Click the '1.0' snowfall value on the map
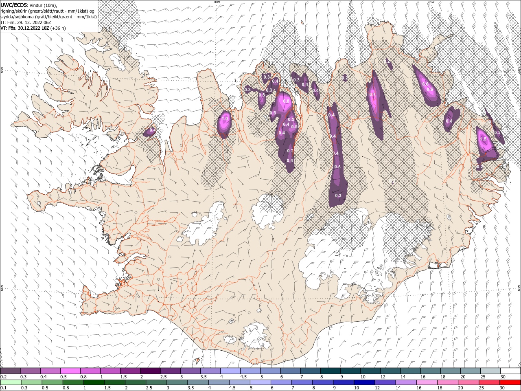The width and height of the screenshot is (521, 391). (x=224, y=119)
